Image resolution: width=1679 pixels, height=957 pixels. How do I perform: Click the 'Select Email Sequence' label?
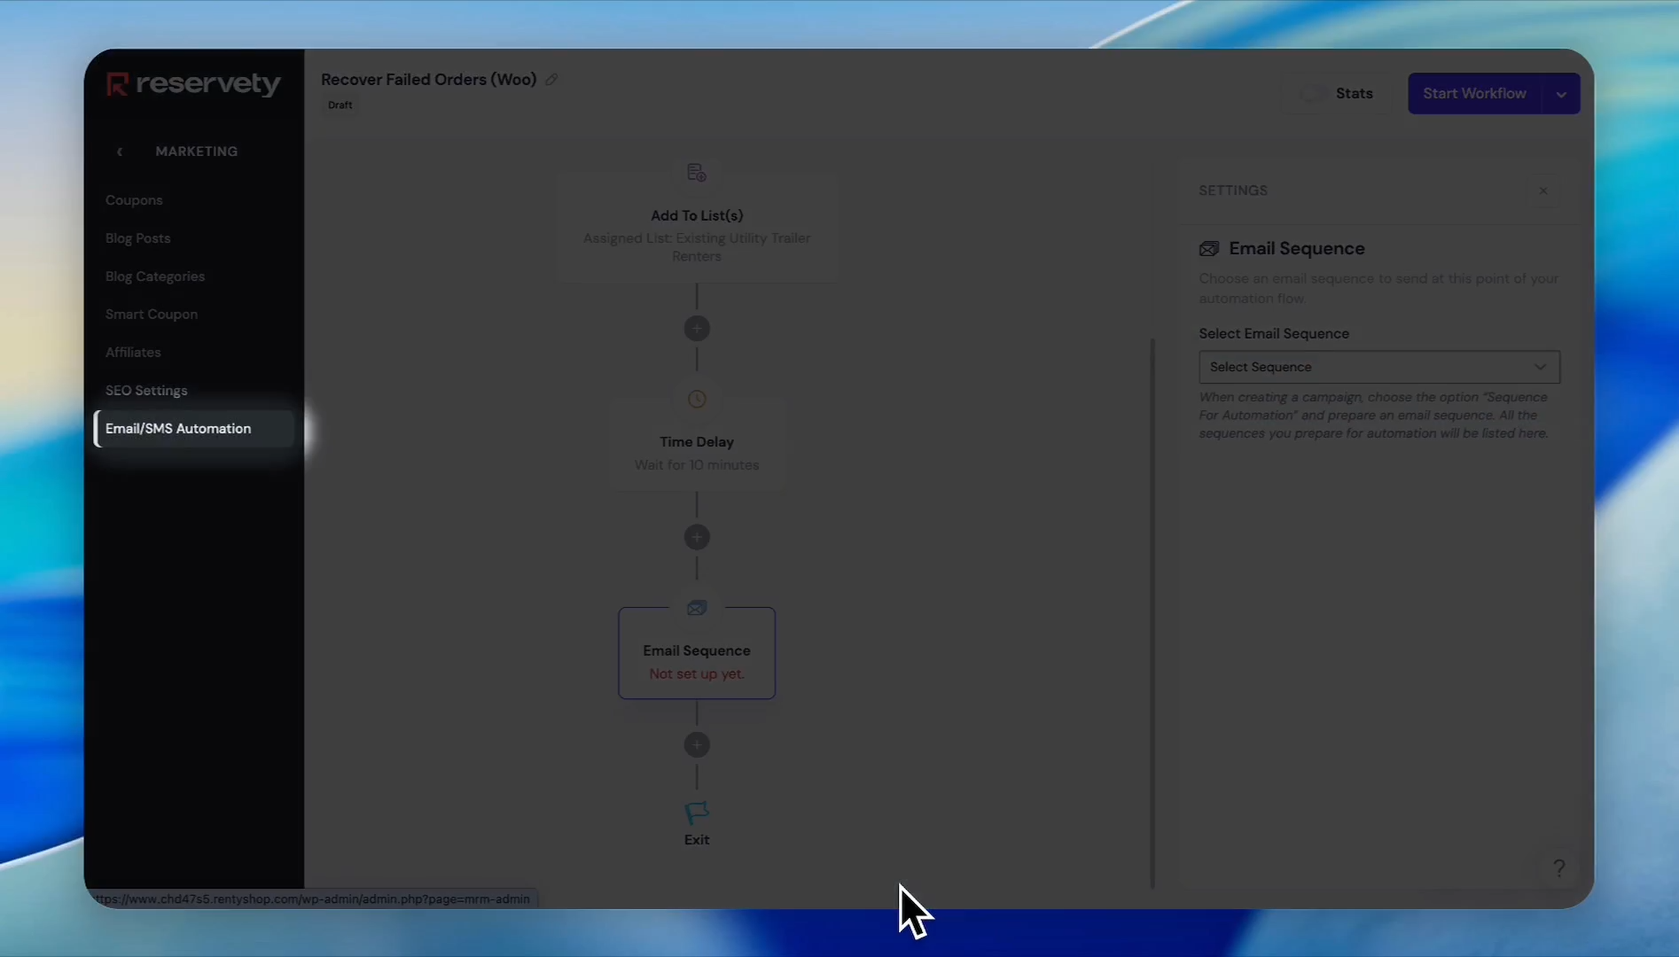1274,334
